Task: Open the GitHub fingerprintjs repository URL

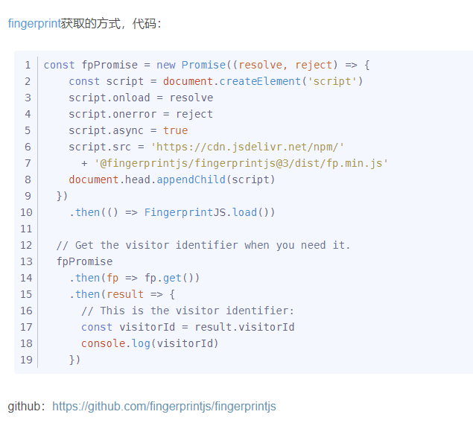Action: pos(164,406)
